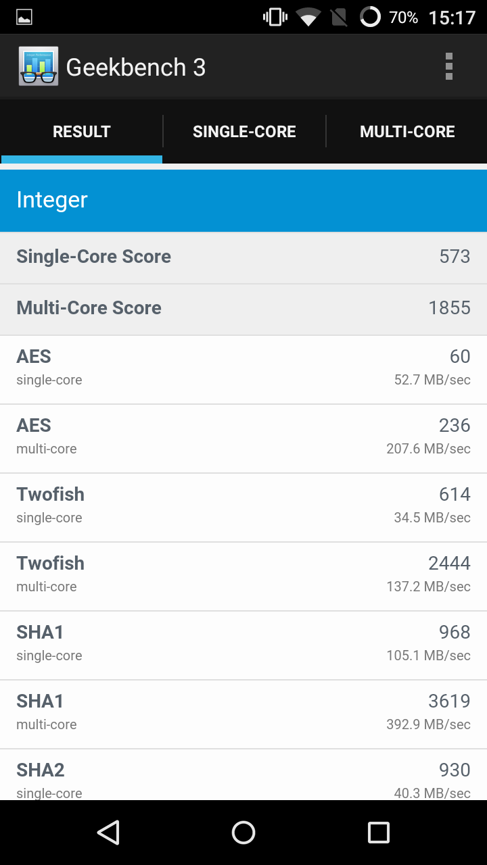Open recent apps square button
The width and height of the screenshot is (487, 865).
[x=379, y=833]
